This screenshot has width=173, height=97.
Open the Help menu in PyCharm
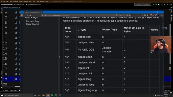coord(47,2)
